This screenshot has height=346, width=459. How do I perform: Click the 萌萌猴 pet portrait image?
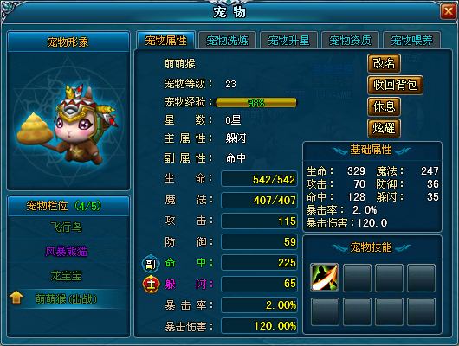(x=68, y=125)
